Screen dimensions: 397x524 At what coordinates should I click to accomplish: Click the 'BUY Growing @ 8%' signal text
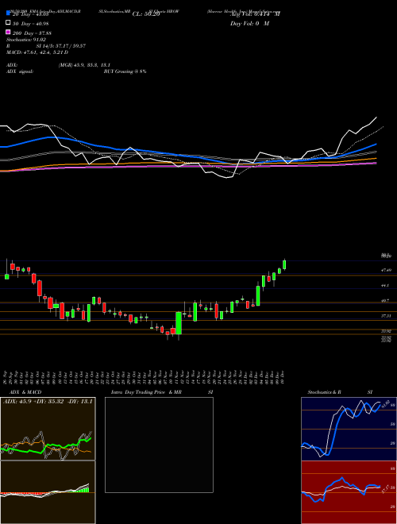[125, 71]
